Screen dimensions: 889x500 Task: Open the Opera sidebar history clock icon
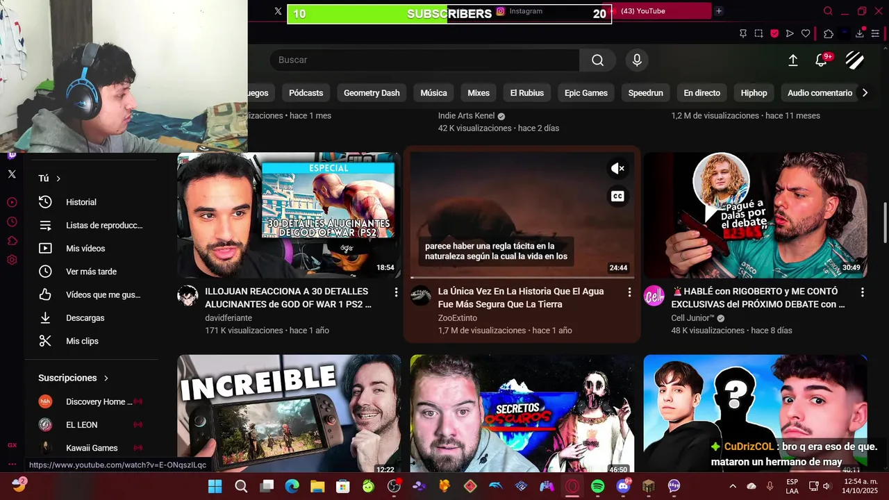[12, 222]
